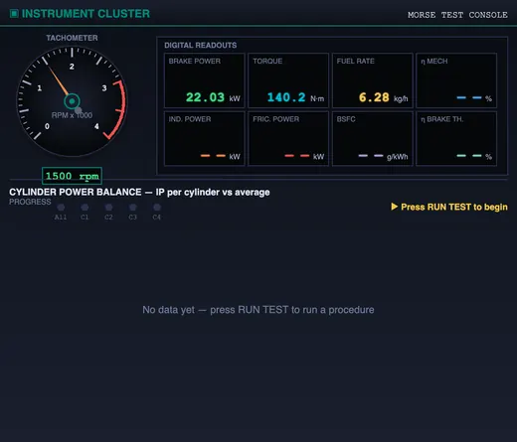Viewport: 517px width, 442px height.
Task: Select the C2 cylinder progress dot
Action: [x=108, y=208]
